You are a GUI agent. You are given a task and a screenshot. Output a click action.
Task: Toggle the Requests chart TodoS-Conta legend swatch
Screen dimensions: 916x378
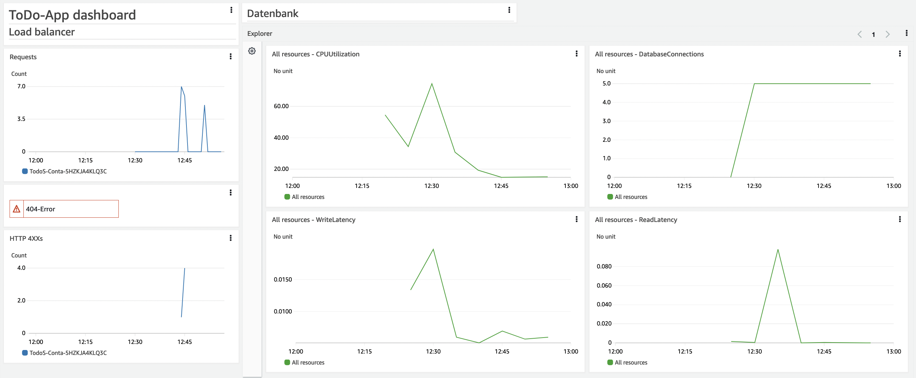[25, 171]
